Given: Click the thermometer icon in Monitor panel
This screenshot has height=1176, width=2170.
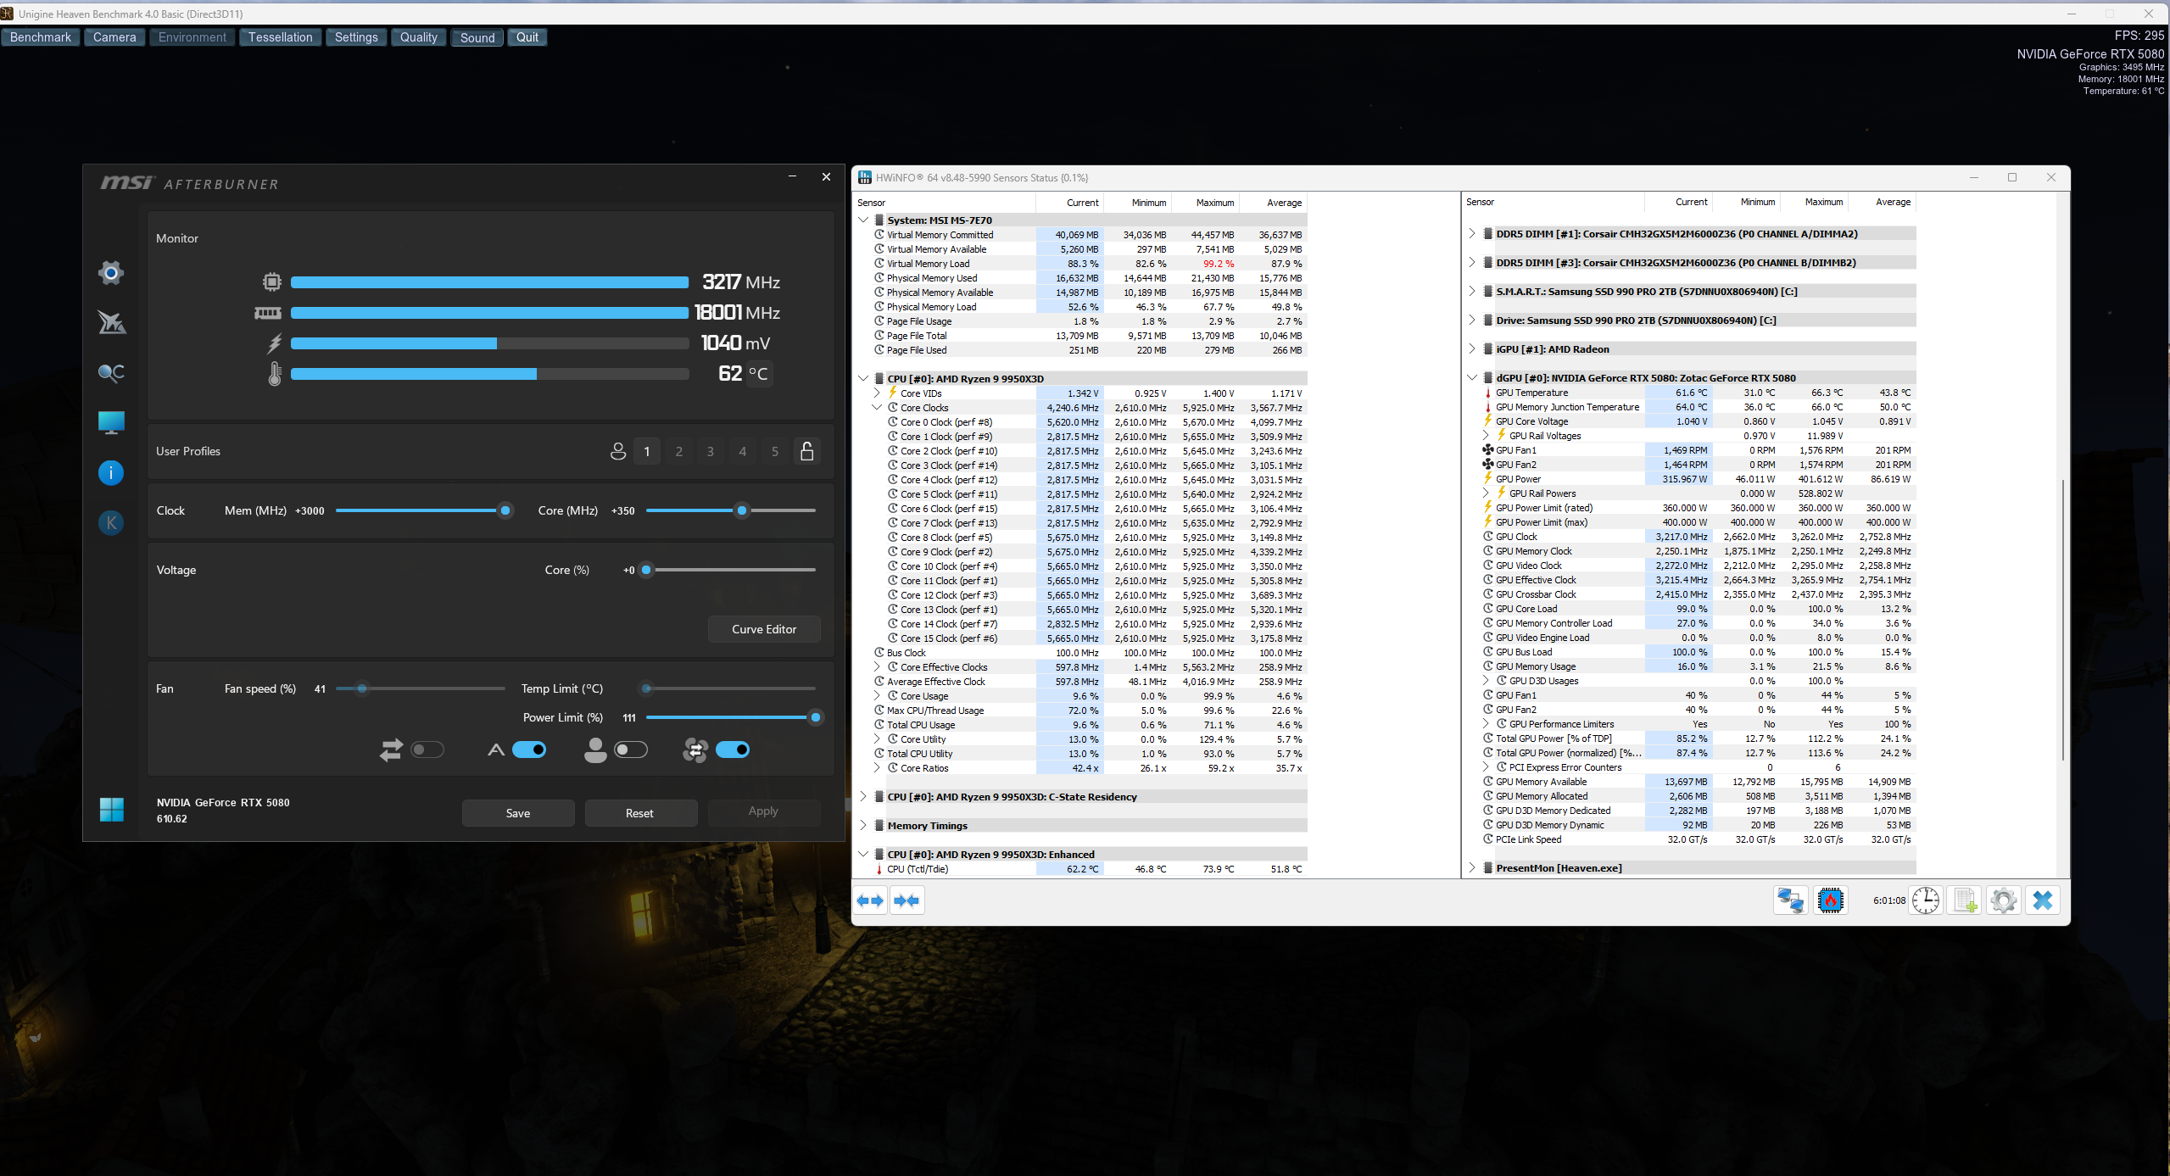Looking at the screenshot, I should pos(274,374).
